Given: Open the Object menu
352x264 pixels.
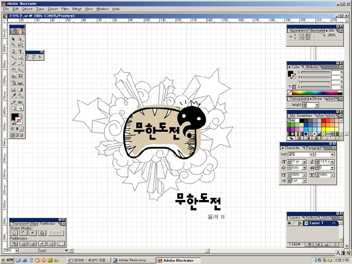Looking at the screenshot, I should pos(27,9).
